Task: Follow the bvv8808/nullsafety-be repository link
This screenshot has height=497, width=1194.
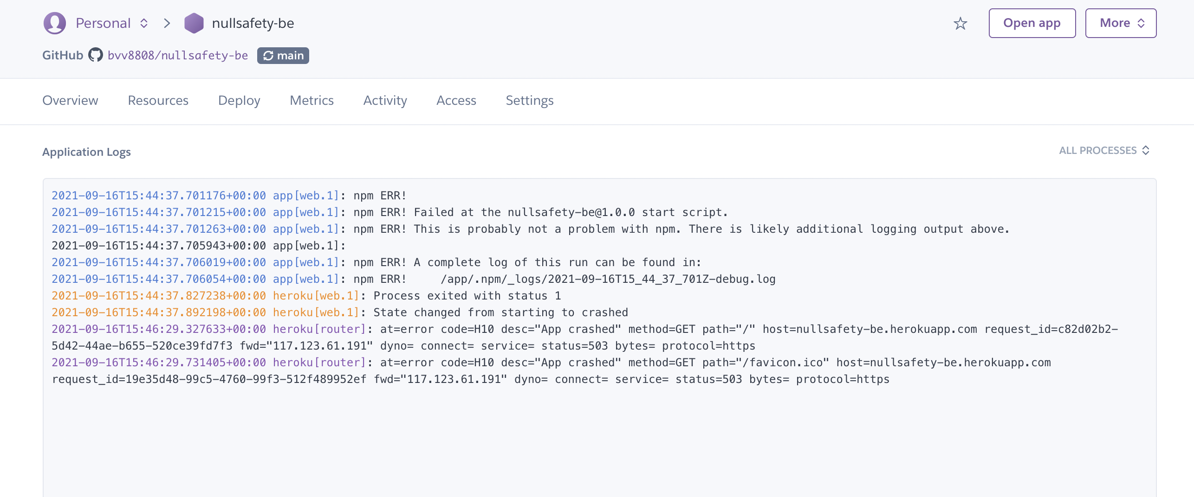Action: (x=178, y=56)
